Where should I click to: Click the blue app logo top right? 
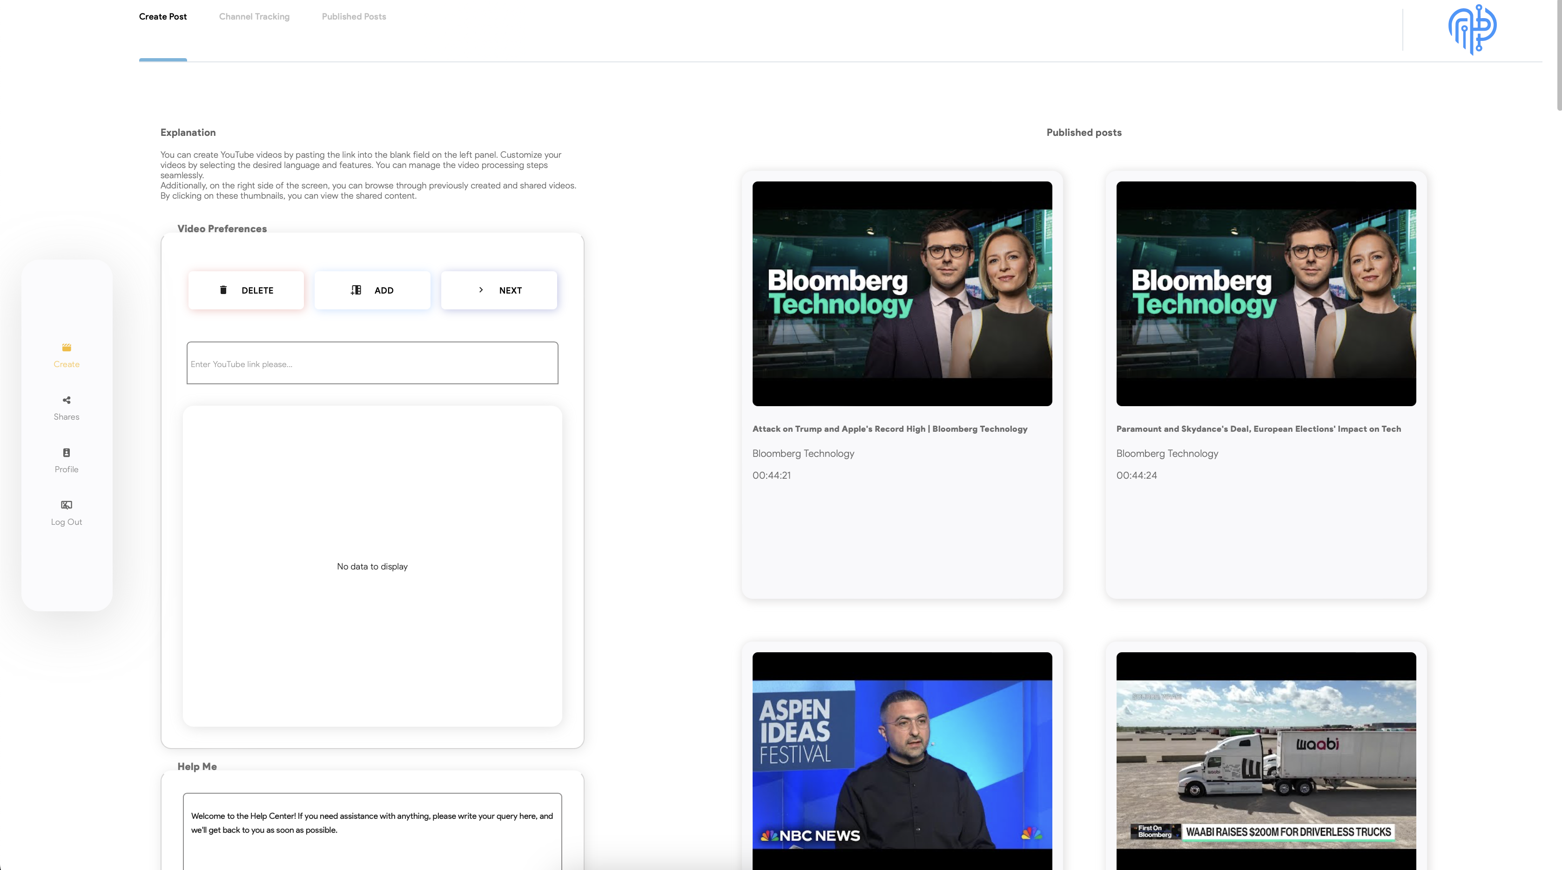tap(1472, 29)
